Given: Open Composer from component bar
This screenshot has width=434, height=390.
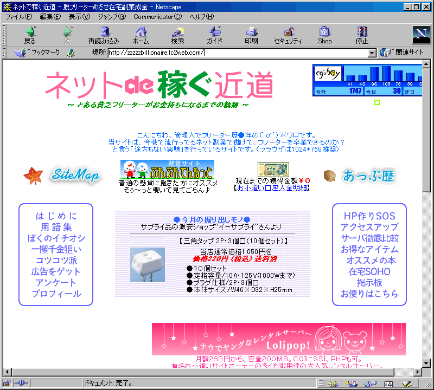Looking at the screenshot, I should click(407, 383).
